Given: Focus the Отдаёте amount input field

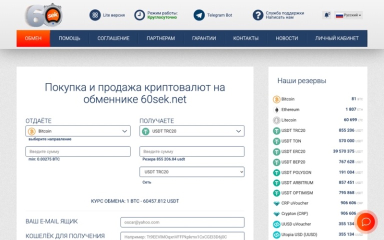Looking at the screenshot, I should point(78,151).
